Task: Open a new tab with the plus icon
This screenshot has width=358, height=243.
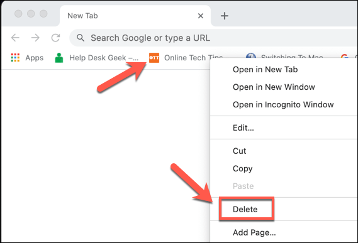Action: click(225, 16)
